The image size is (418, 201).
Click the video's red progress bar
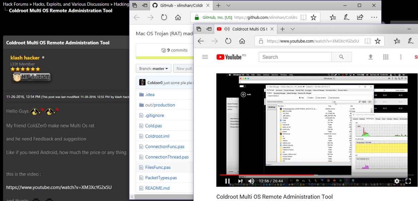point(268,175)
